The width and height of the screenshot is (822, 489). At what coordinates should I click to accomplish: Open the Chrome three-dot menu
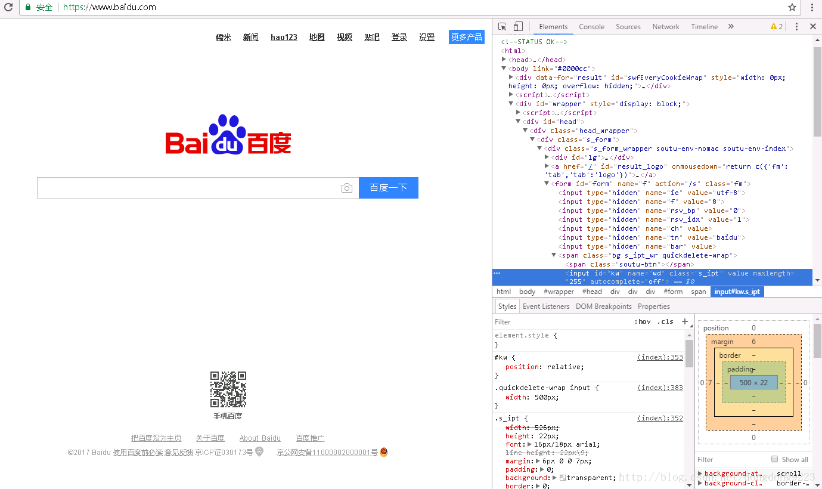pyautogui.click(x=812, y=7)
